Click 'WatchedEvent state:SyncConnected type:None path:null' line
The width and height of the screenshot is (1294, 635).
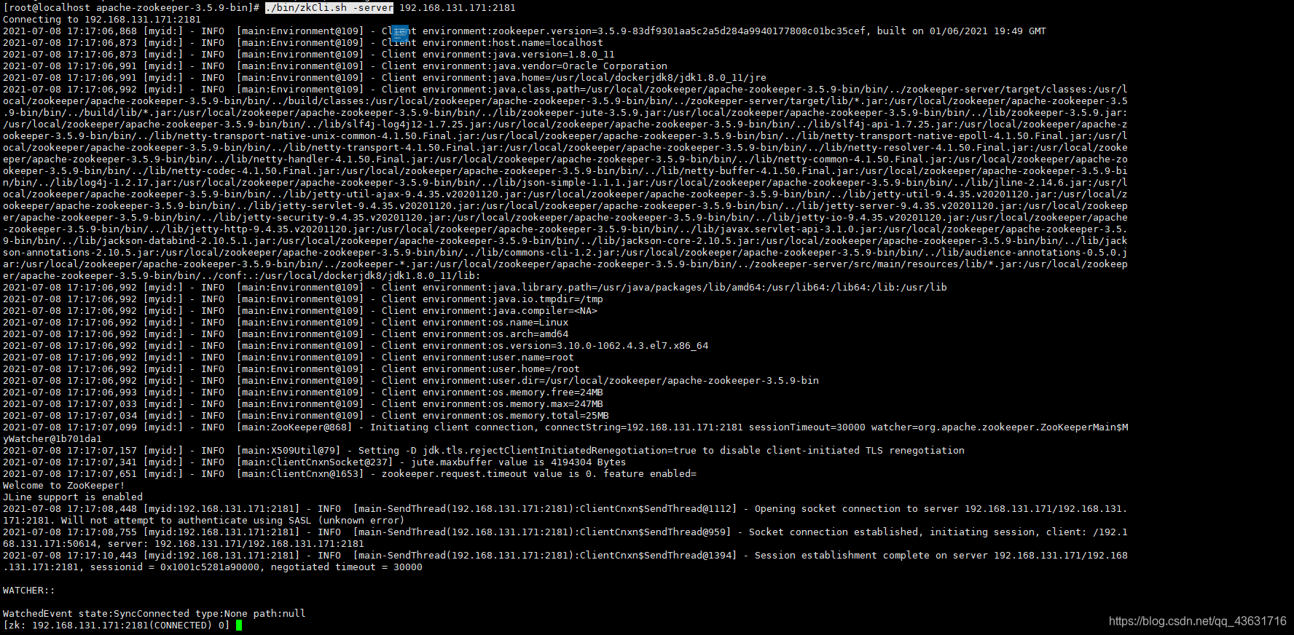tap(154, 614)
